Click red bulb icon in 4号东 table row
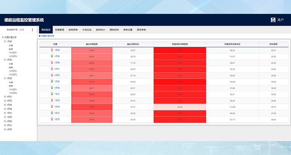This screenshot has width=291, height=155. (52, 69)
